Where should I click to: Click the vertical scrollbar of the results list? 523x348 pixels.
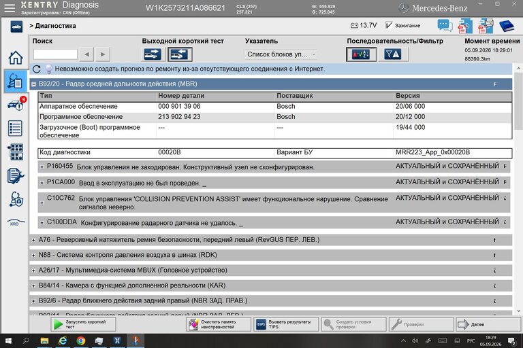[x=518, y=102]
